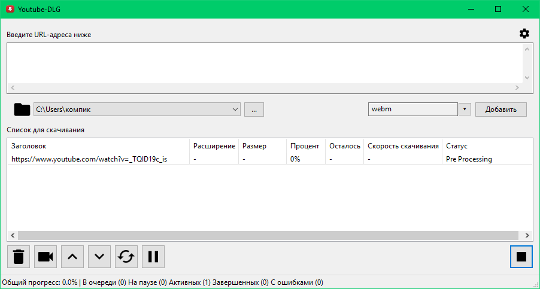Screen dimensions: 540x289
Task: Close the Youtube-DLG window
Action: click(526, 10)
